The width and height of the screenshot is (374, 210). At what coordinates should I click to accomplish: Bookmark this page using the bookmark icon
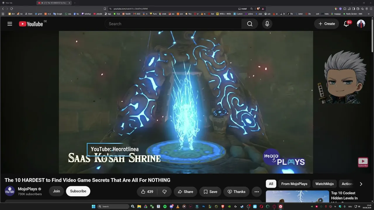click(105, 9)
